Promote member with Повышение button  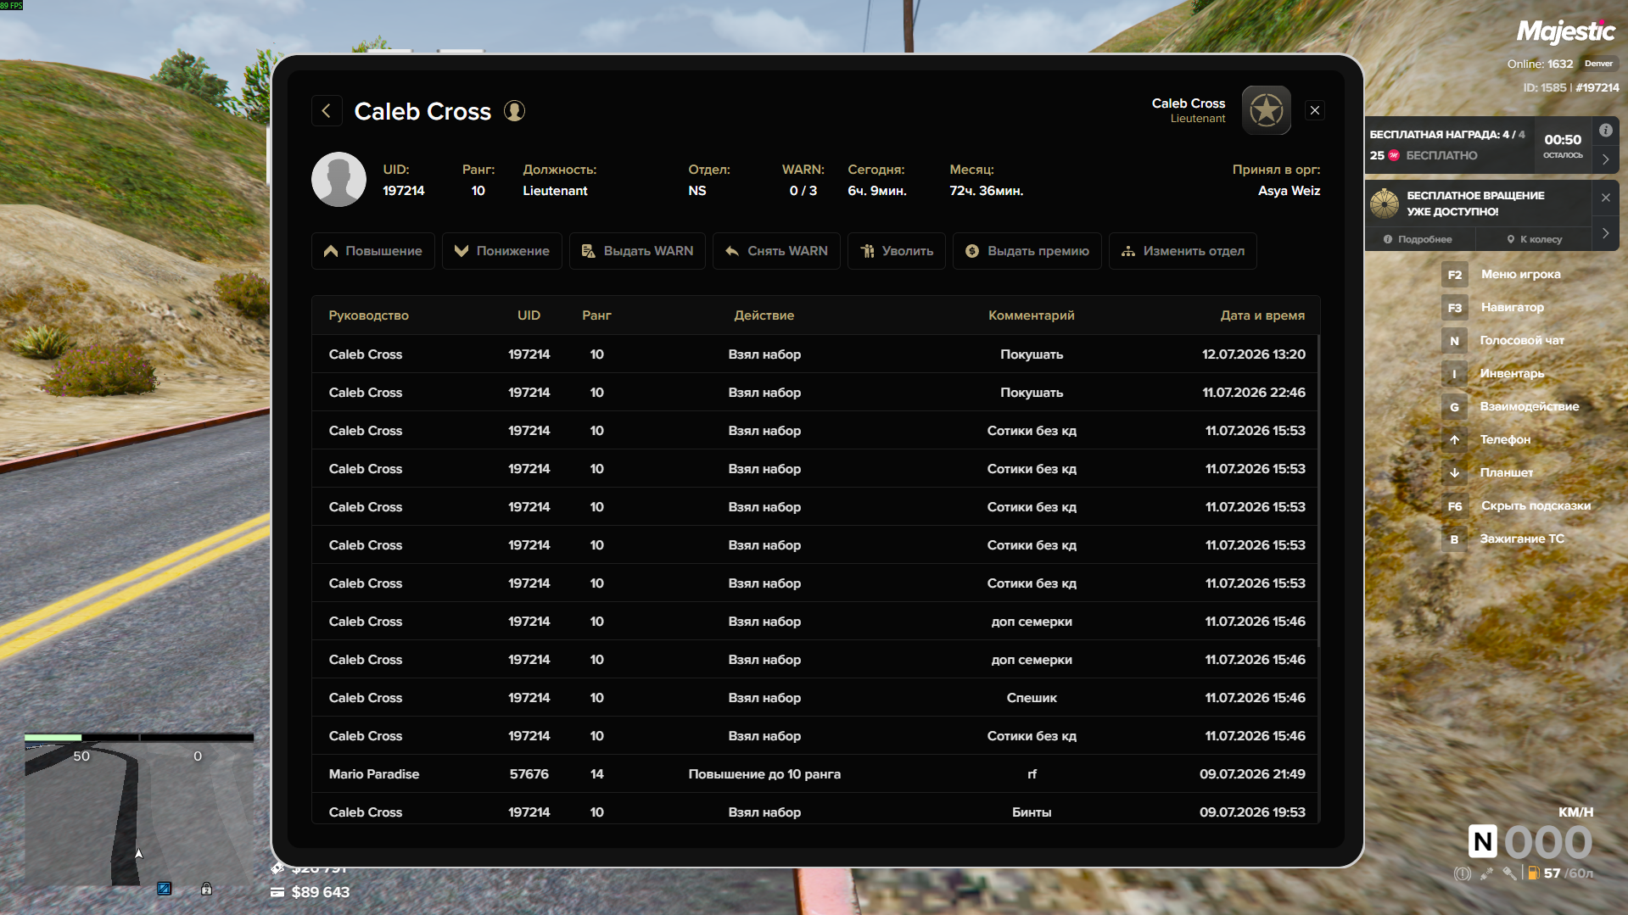pos(373,251)
